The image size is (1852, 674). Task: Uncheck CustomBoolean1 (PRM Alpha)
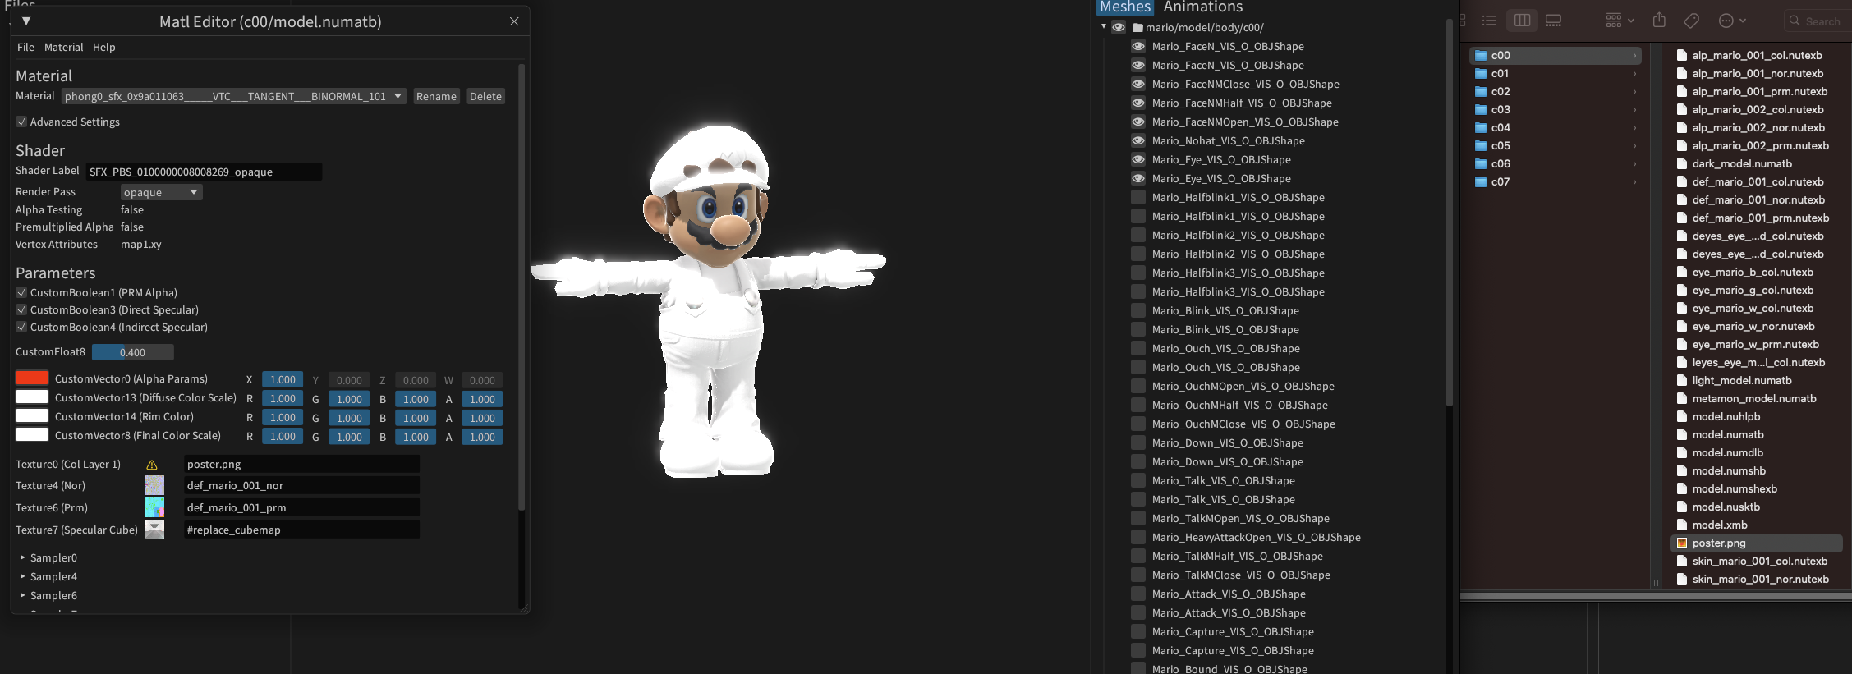point(21,292)
